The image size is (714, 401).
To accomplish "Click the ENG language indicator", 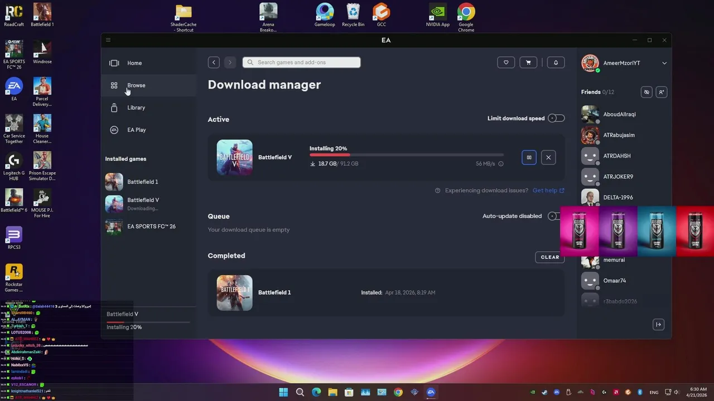I will click(x=654, y=392).
